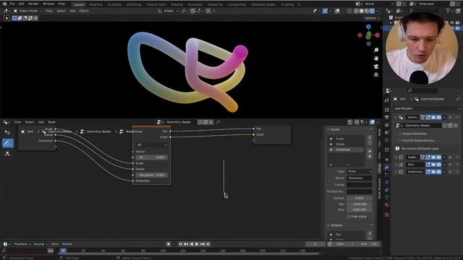Move the selected input socket up
The width and height of the screenshot is (463, 260).
(370, 151)
